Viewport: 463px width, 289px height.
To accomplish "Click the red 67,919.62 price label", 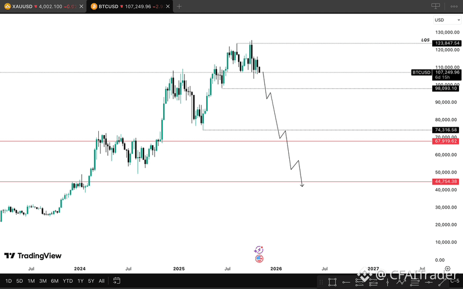I will [x=446, y=141].
